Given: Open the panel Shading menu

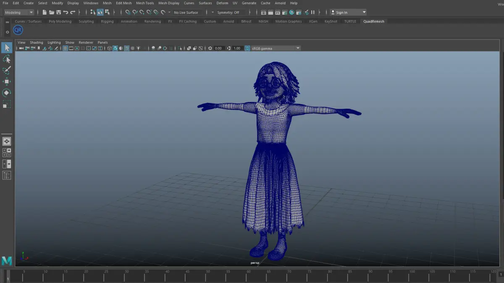Looking at the screenshot, I should [x=36, y=42].
